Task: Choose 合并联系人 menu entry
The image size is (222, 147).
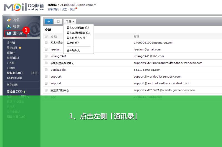Action: pos(73,50)
